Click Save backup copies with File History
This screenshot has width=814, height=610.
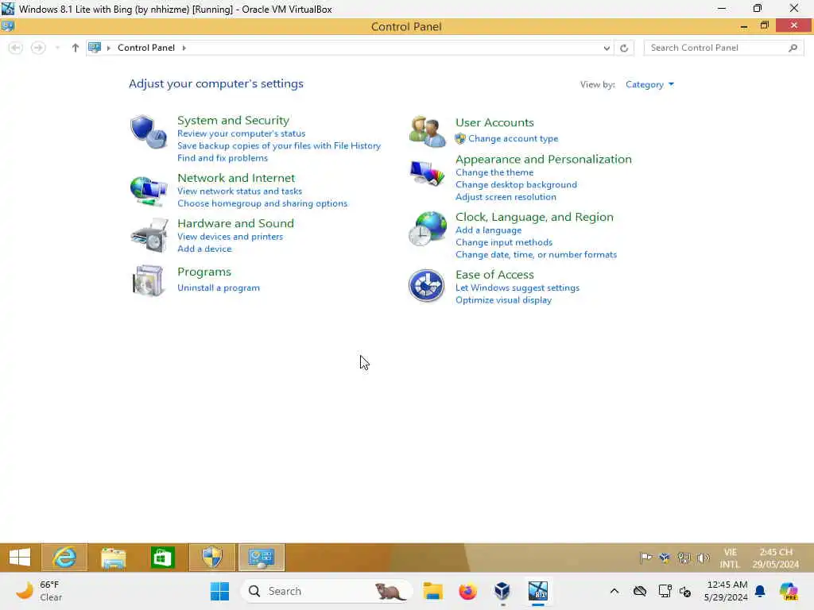click(279, 146)
